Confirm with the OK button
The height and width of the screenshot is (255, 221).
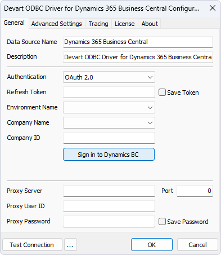[152, 245]
